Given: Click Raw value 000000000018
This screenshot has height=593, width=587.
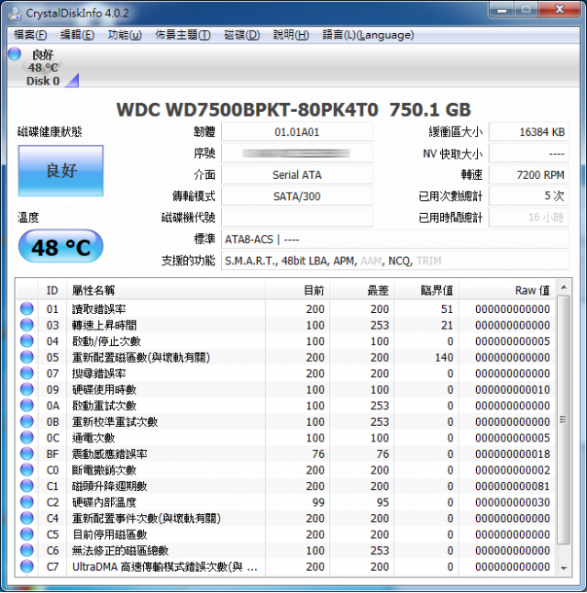Looking at the screenshot, I should pyautogui.click(x=512, y=453).
